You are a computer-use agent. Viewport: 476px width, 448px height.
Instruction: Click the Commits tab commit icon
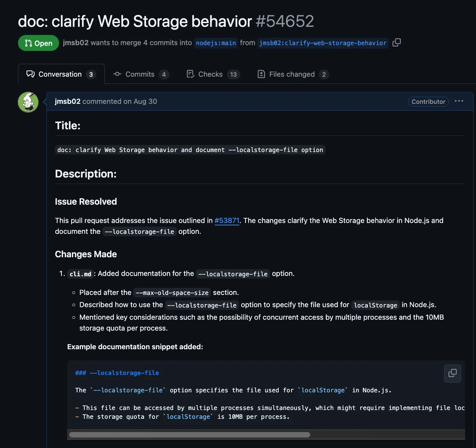(x=117, y=74)
